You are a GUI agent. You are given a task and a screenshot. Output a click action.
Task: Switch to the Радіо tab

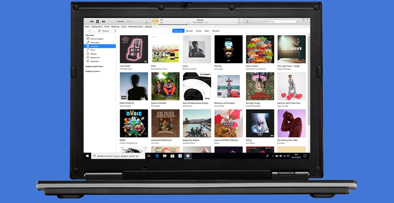(x=207, y=31)
